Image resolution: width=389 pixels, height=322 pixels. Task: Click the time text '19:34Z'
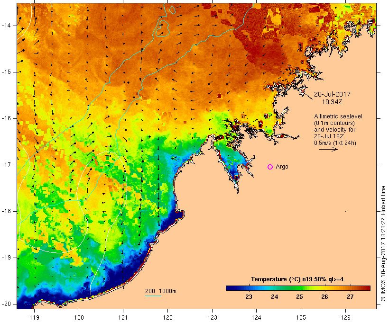coord(332,102)
